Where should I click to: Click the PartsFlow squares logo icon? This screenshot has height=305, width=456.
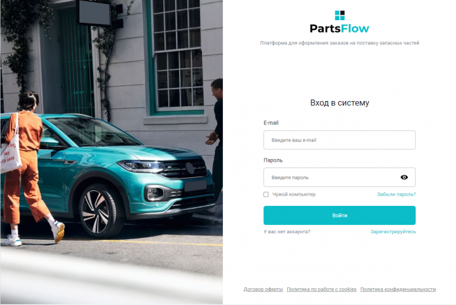pos(339,16)
